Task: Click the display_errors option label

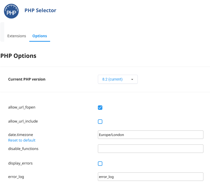Action: coord(20,163)
